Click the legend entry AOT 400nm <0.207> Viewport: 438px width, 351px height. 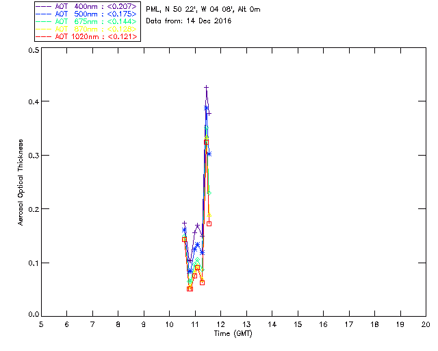coord(87,6)
